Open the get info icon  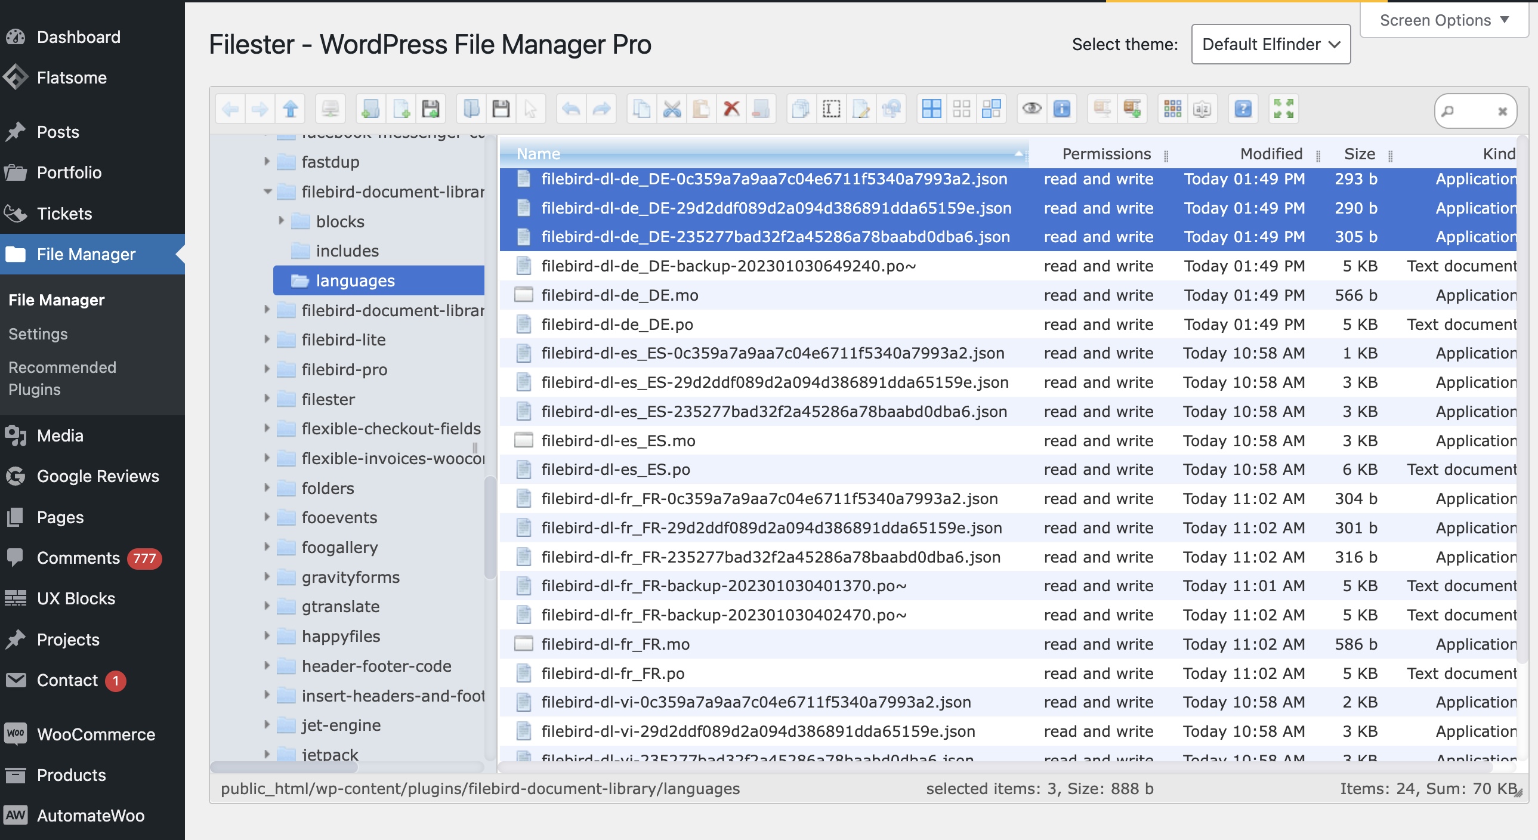coord(1062,109)
